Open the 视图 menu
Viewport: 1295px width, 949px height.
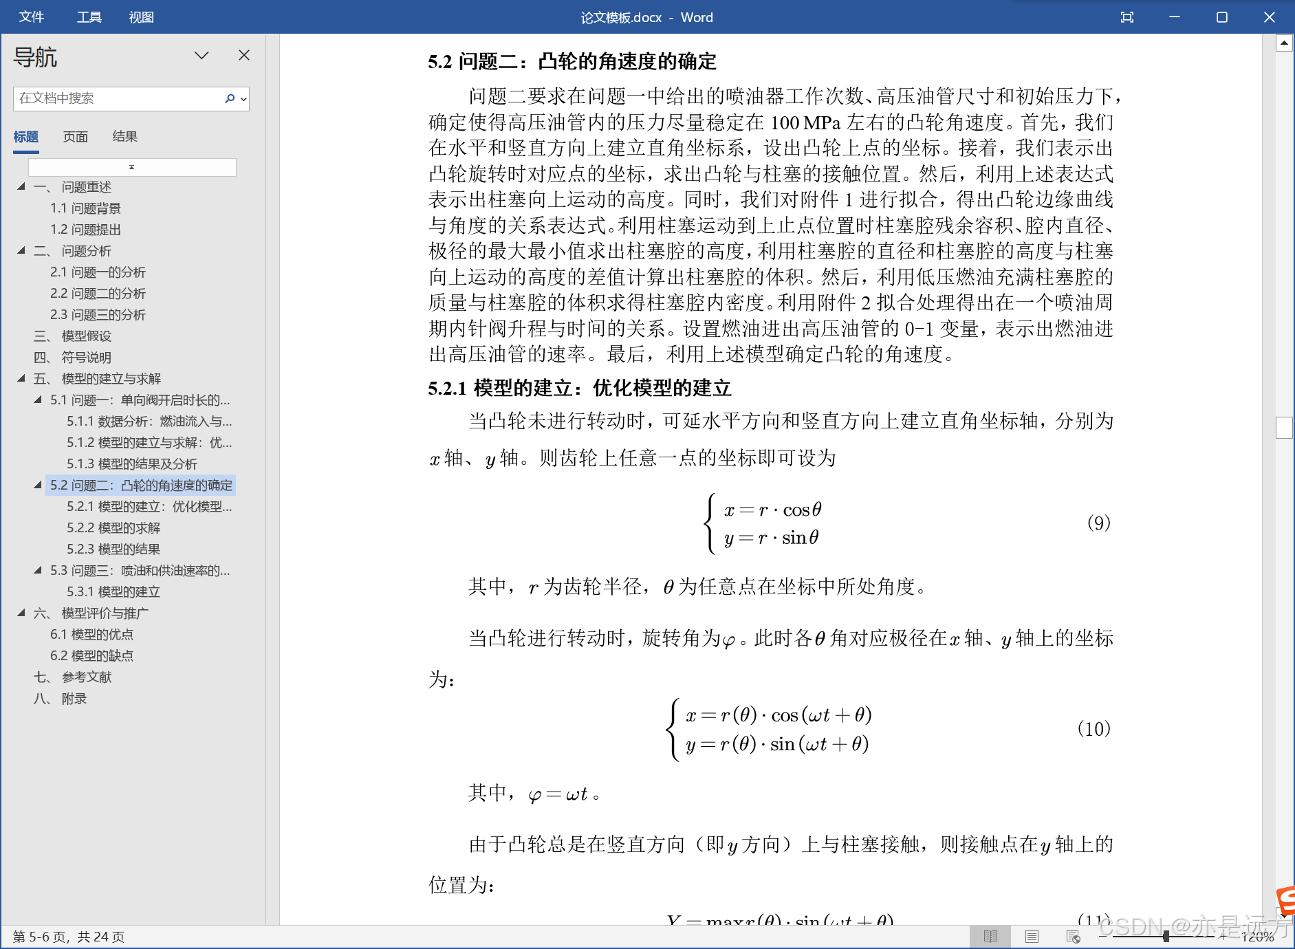point(141,17)
